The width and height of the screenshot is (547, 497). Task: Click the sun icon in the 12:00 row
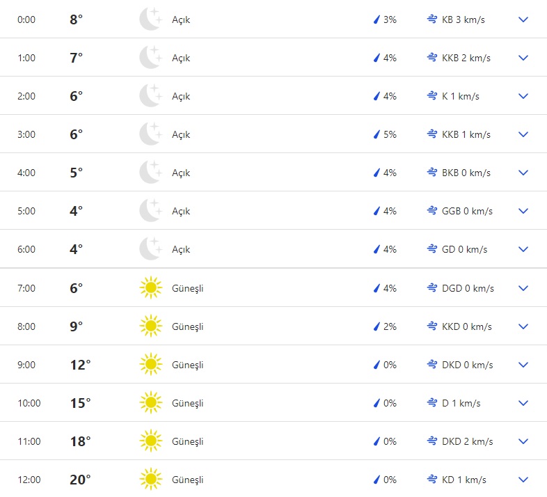tap(150, 480)
